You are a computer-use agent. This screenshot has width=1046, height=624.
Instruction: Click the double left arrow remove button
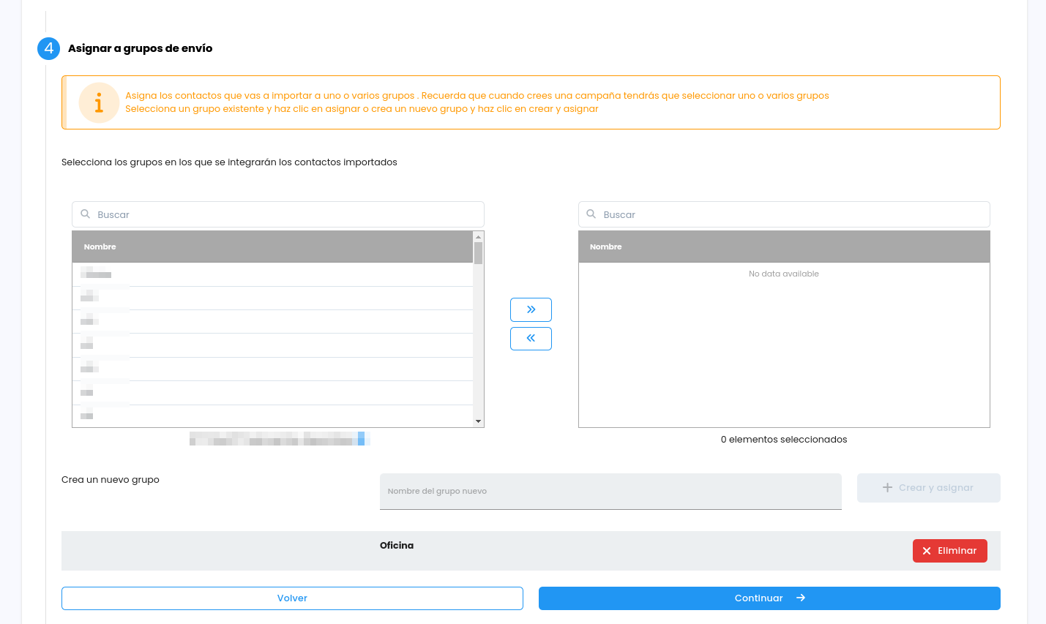[531, 338]
